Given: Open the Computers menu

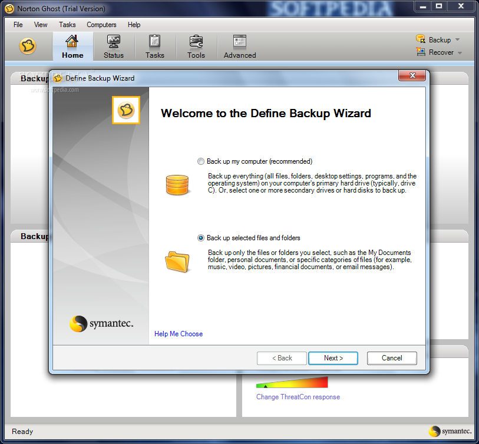Looking at the screenshot, I should tap(101, 25).
